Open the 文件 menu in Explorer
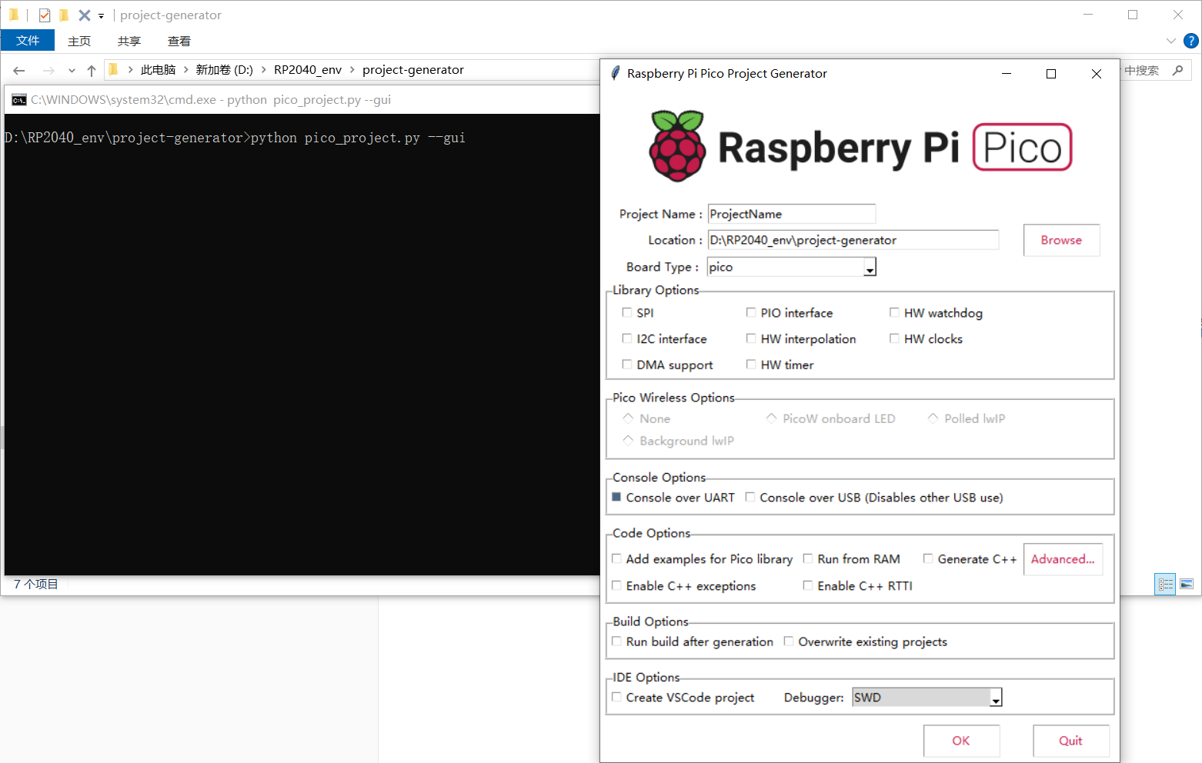This screenshot has width=1202, height=763. point(28,41)
